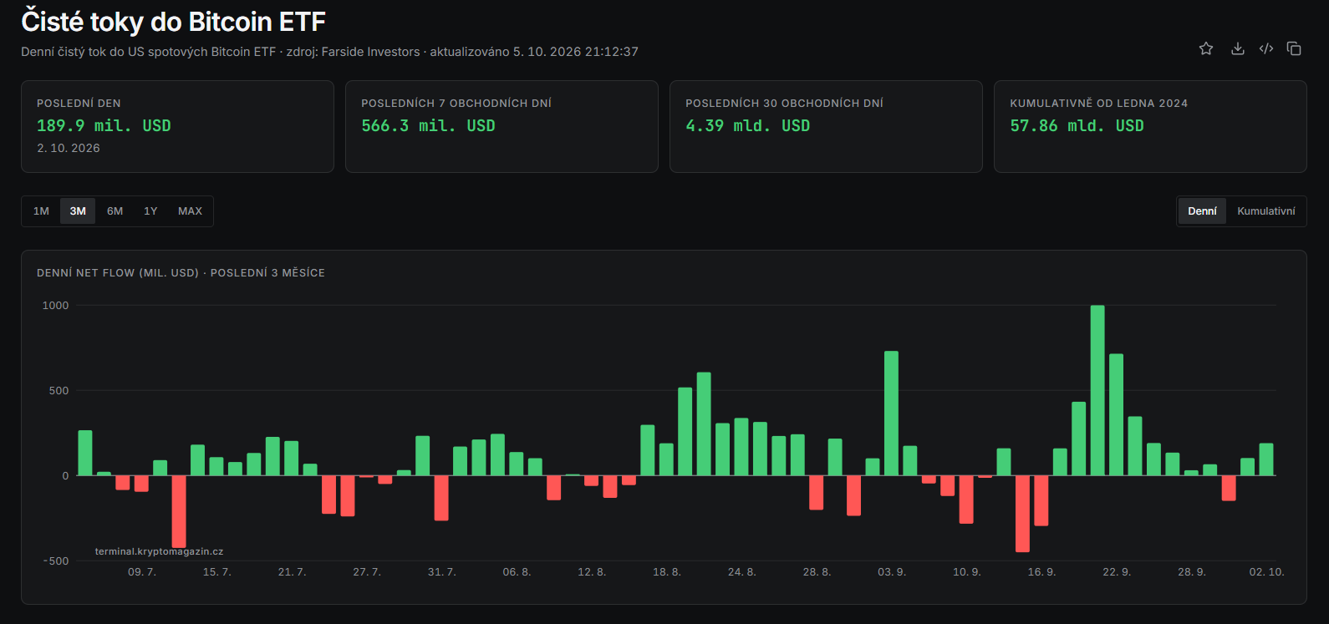Open the embed code icon
Screen dimensions: 1329x624
click(x=1266, y=48)
